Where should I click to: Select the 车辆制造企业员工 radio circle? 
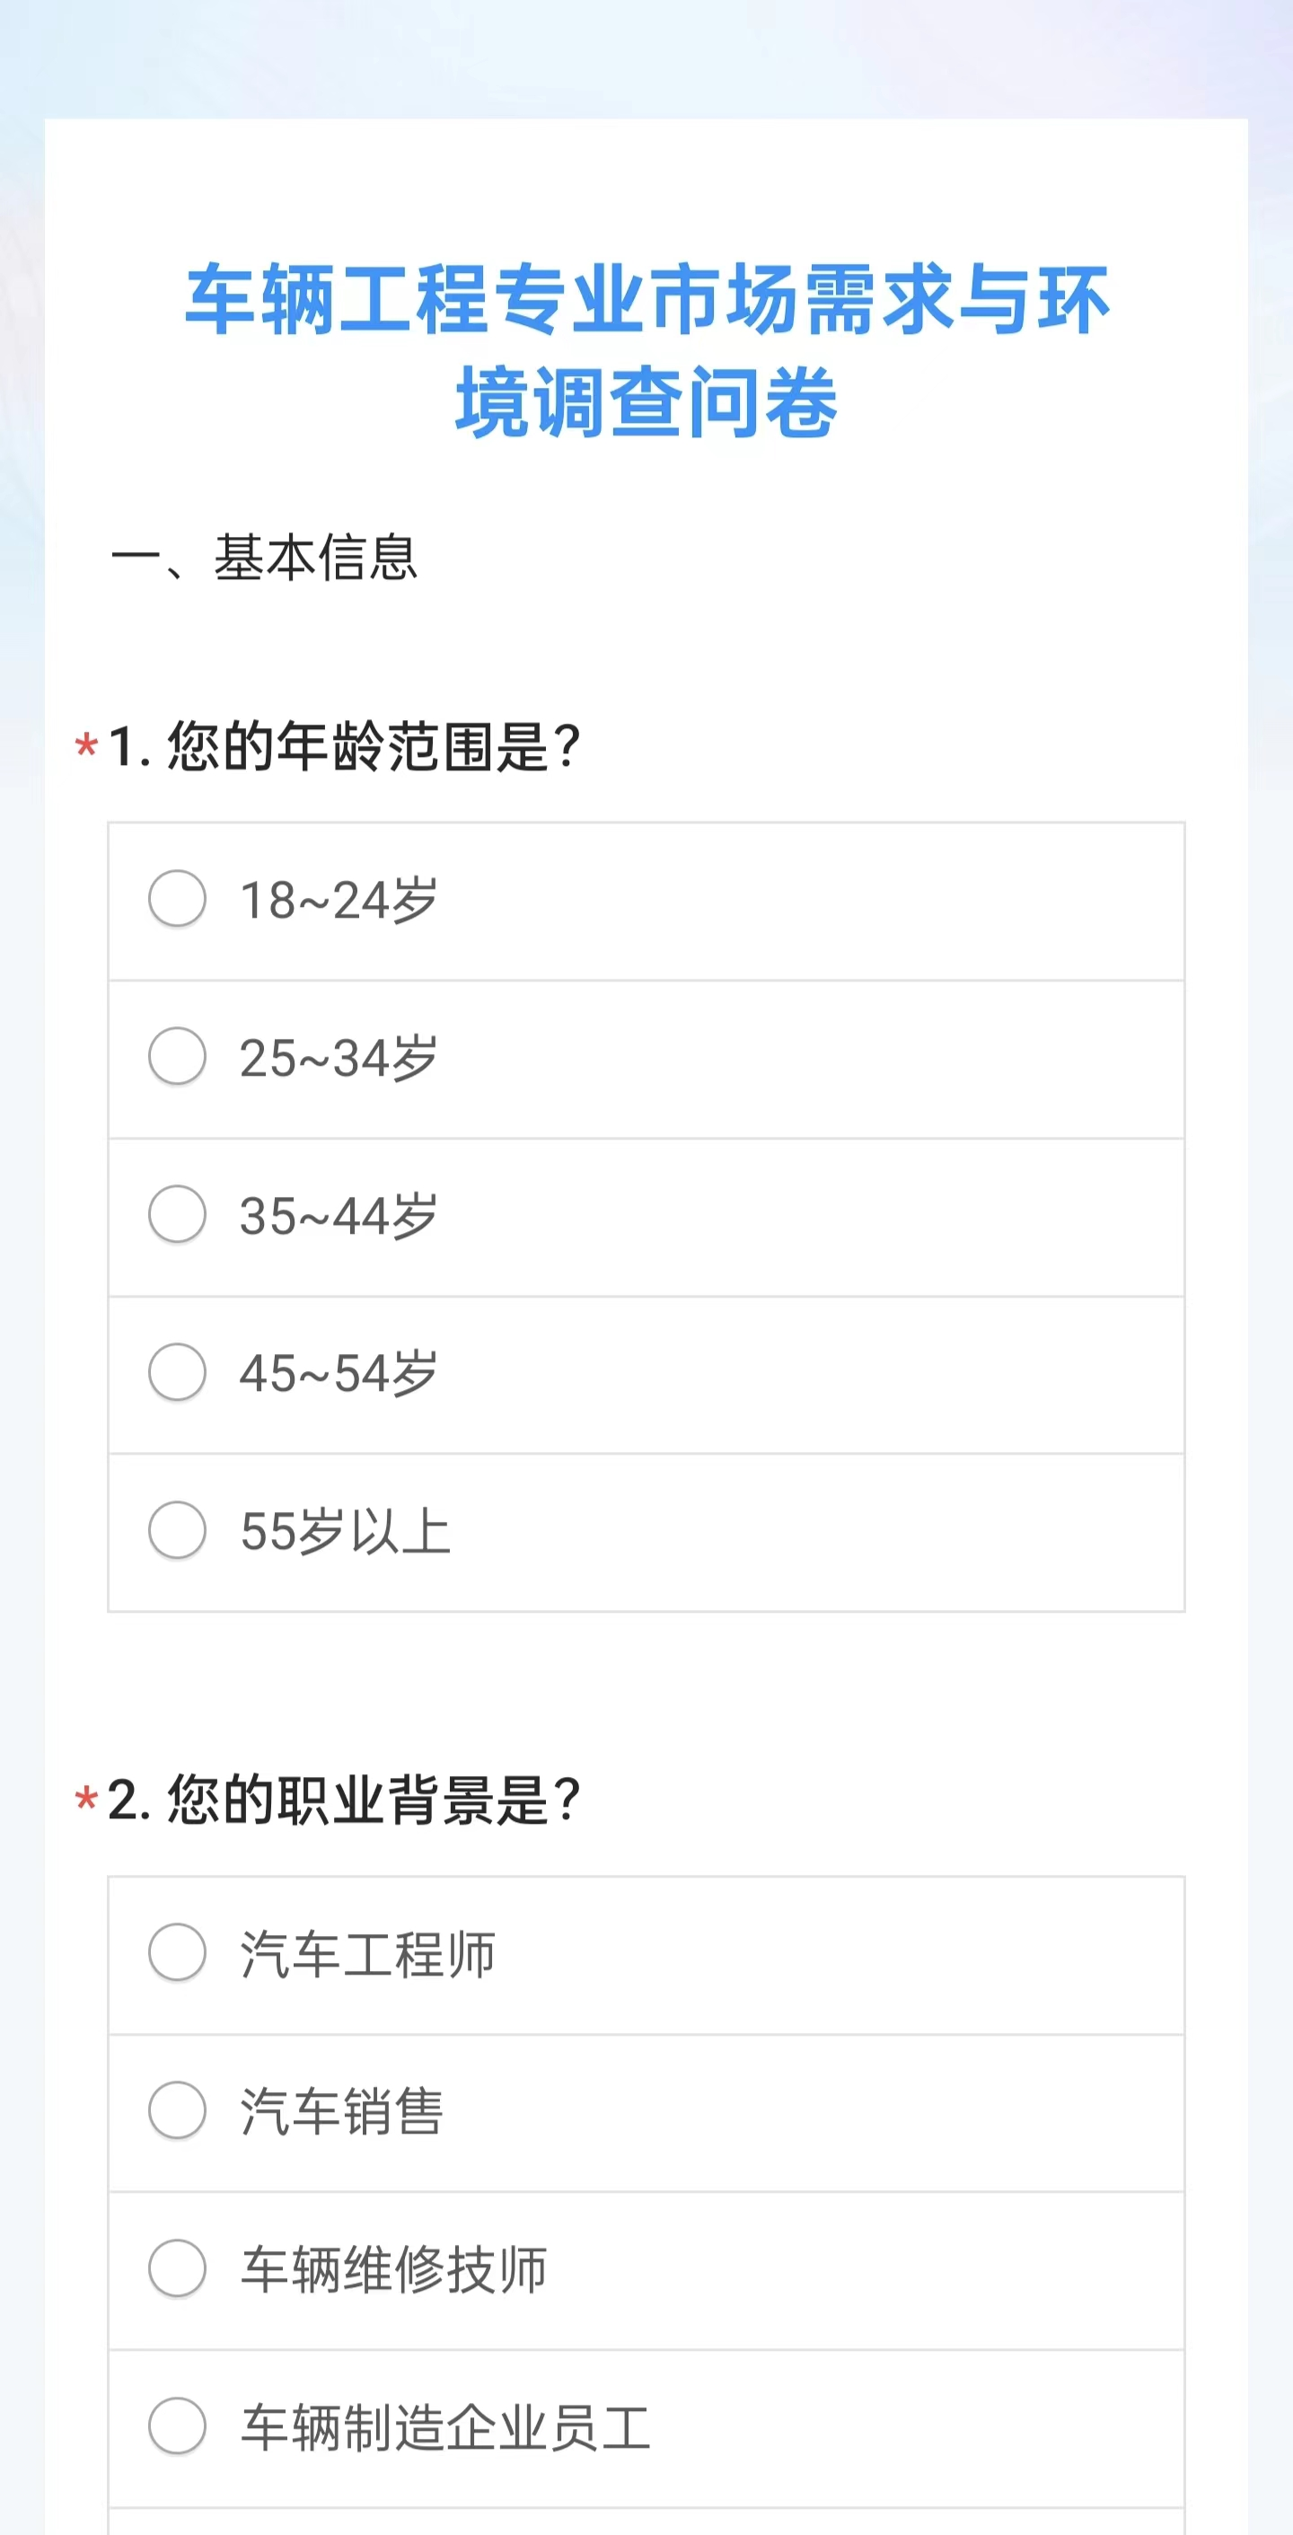coord(177,2425)
